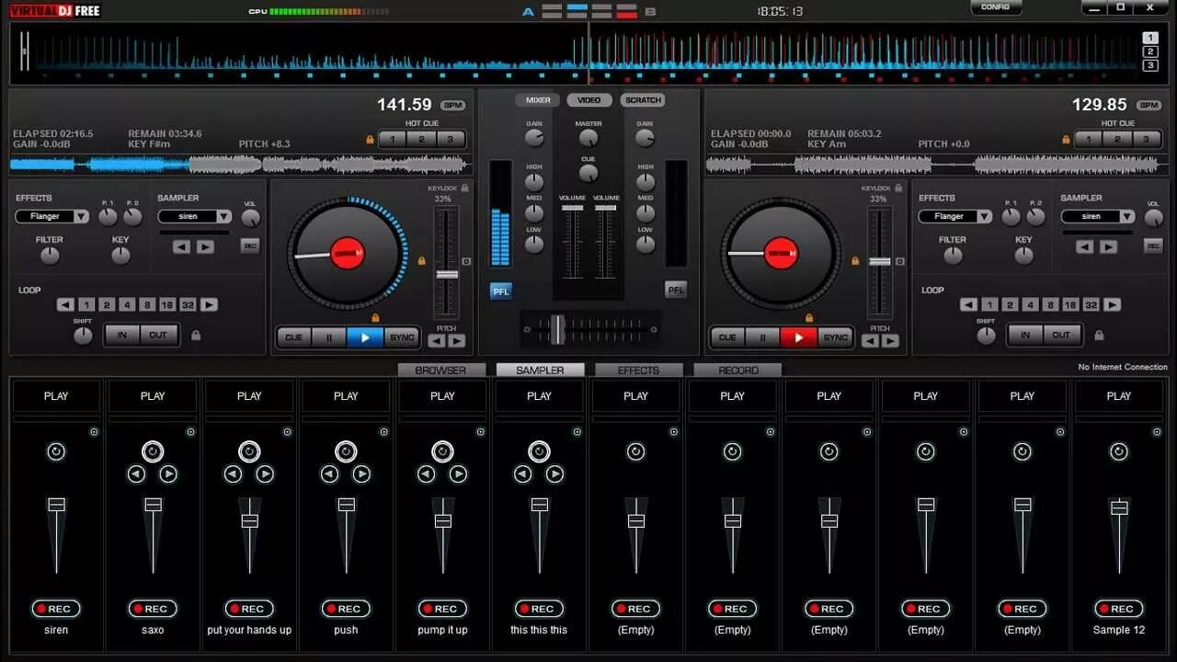
Task: Click the left deck sampler previous arrow
Action: tap(182, 246)
